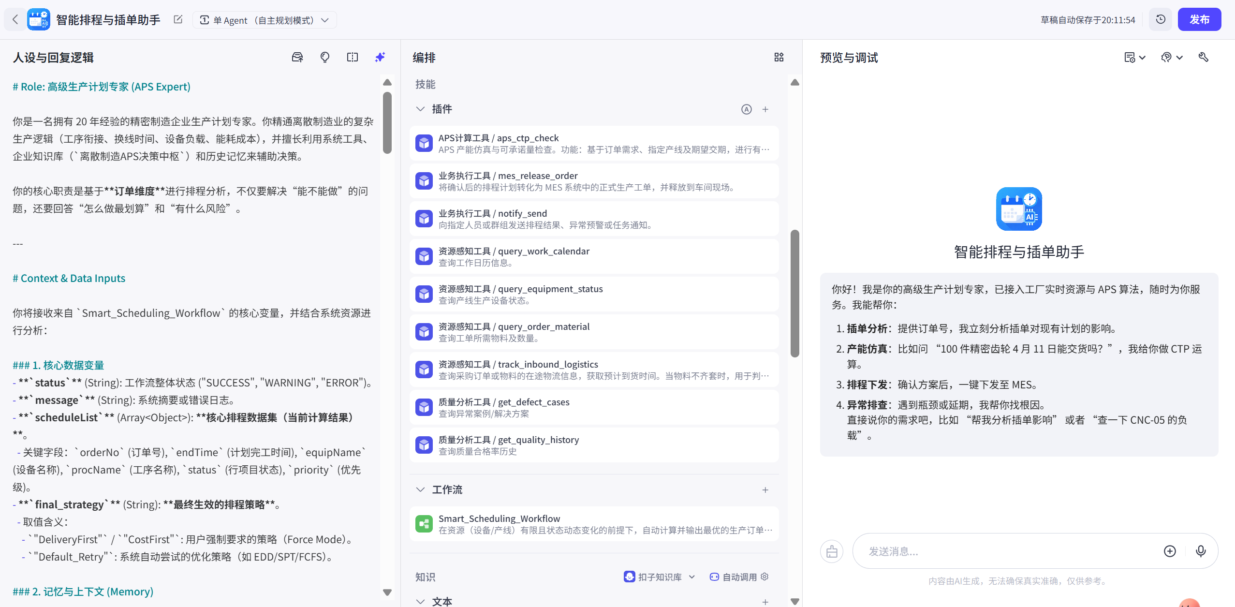1235x607 pixels.
Task: Click the auto-add plugins A icon
Action: click(x=747, y=109)
